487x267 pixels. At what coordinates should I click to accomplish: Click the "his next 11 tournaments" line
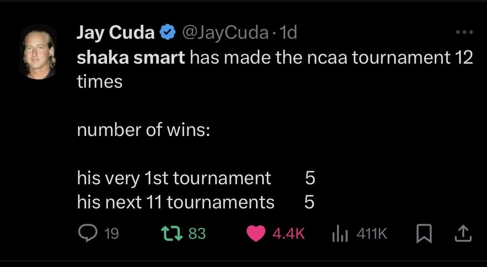tap(176, 202)
